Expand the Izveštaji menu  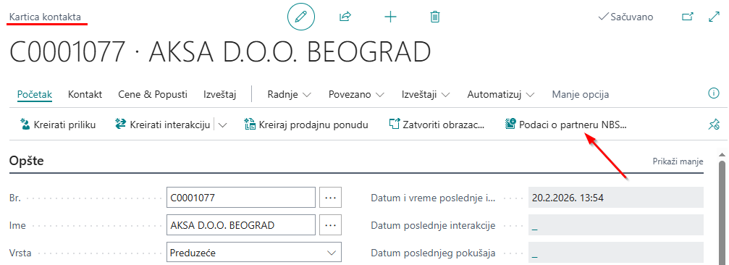point(426,94)
